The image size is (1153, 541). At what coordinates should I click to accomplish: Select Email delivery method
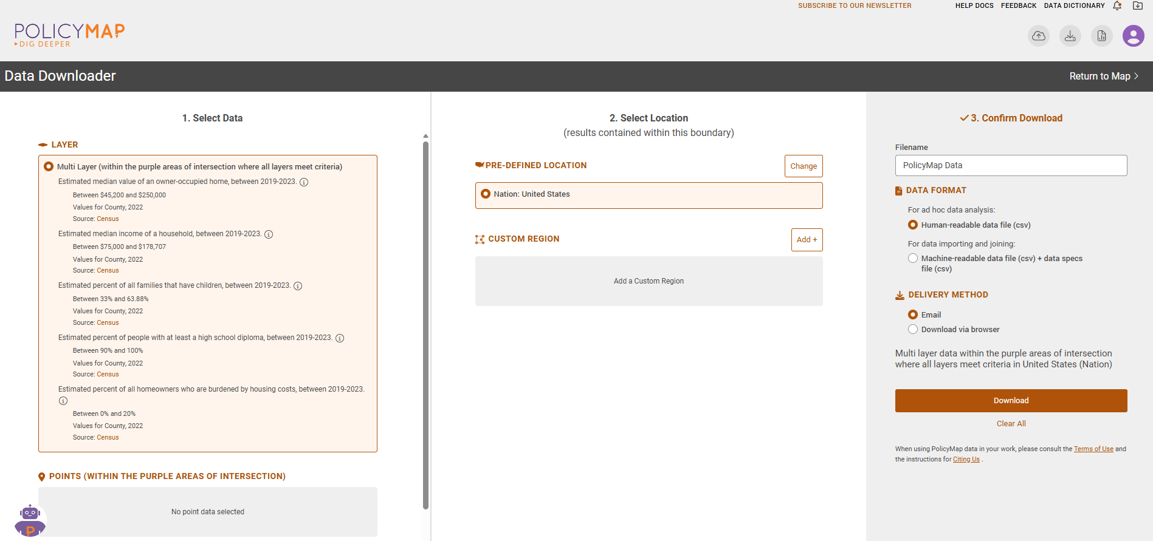pos(913,315)
